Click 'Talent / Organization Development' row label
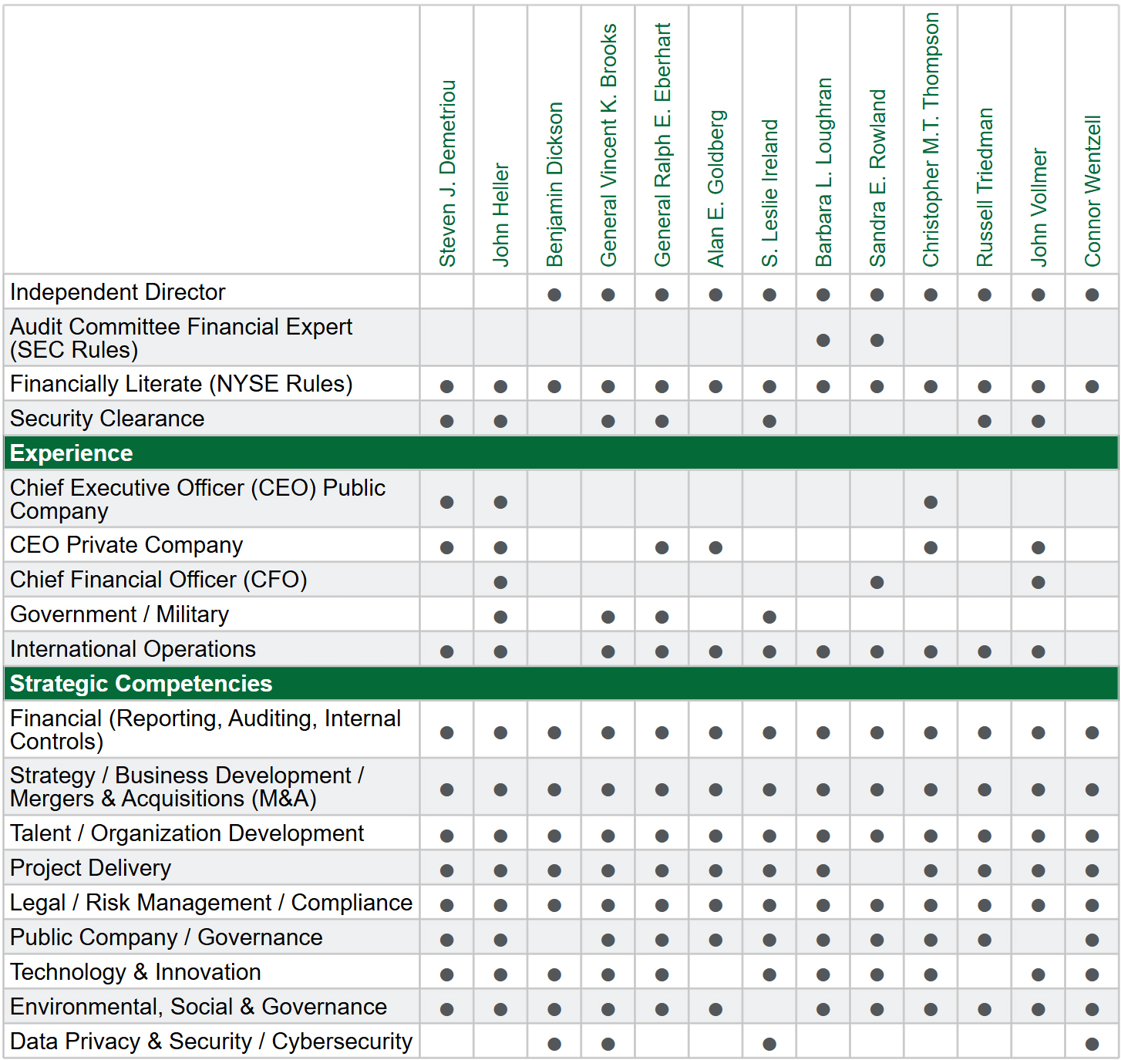 click(187, 833)
